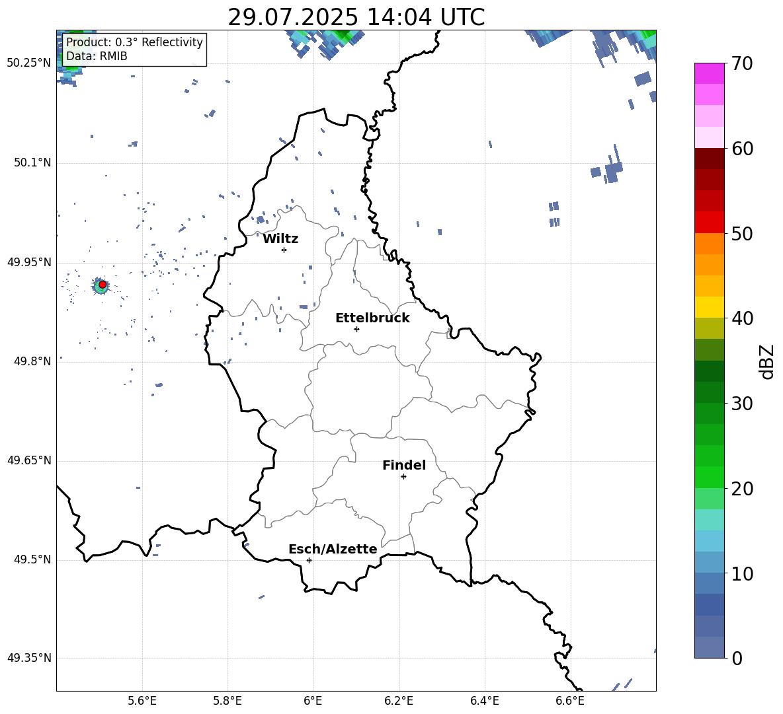
Task: Click the Data: RMIB text
Action: pos(97,56)
